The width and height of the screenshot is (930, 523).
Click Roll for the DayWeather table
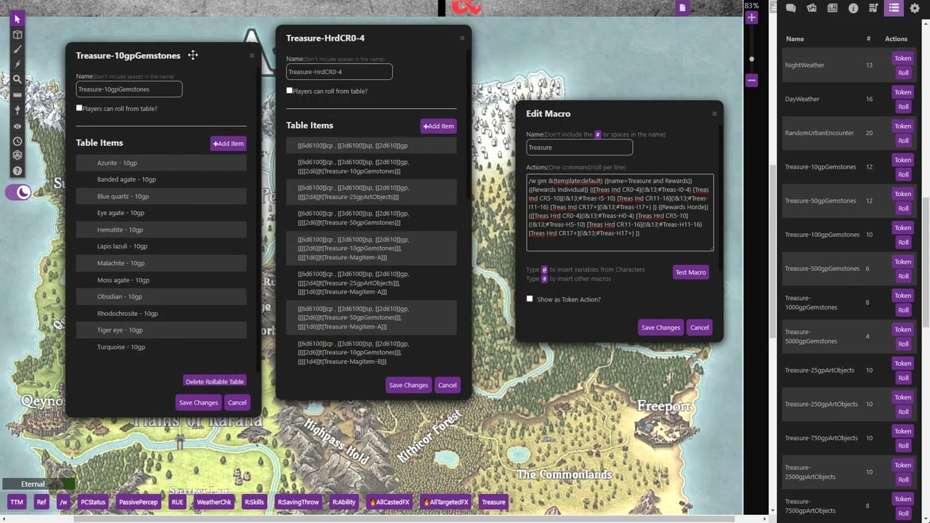point(903,107)
